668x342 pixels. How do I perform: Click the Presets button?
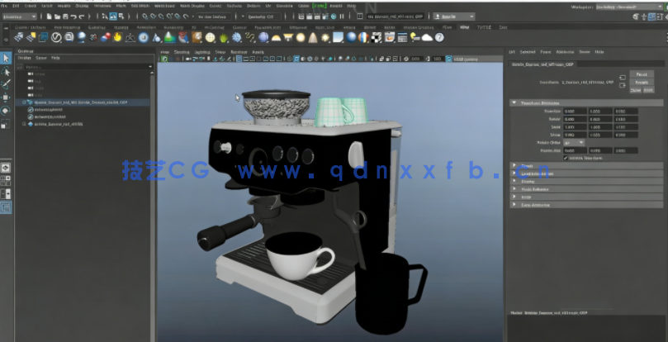pos(641,83)
